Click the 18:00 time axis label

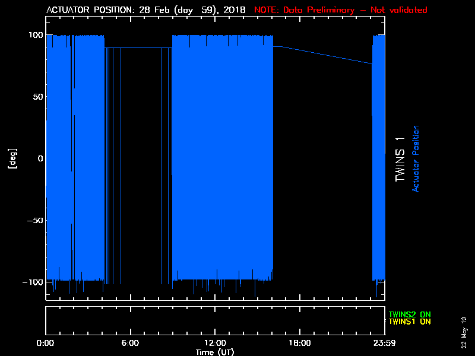(x=299, y=344)
